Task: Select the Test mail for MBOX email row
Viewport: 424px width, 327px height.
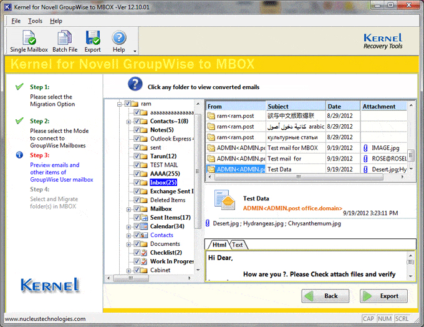Action: pyautogui.click(x=307, y=148)
